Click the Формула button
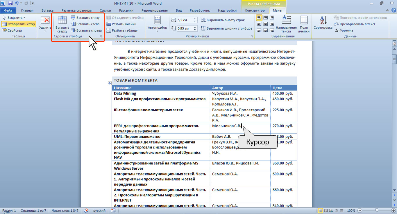The height and width of the screenshot is (214, 397). coord(344,30)
